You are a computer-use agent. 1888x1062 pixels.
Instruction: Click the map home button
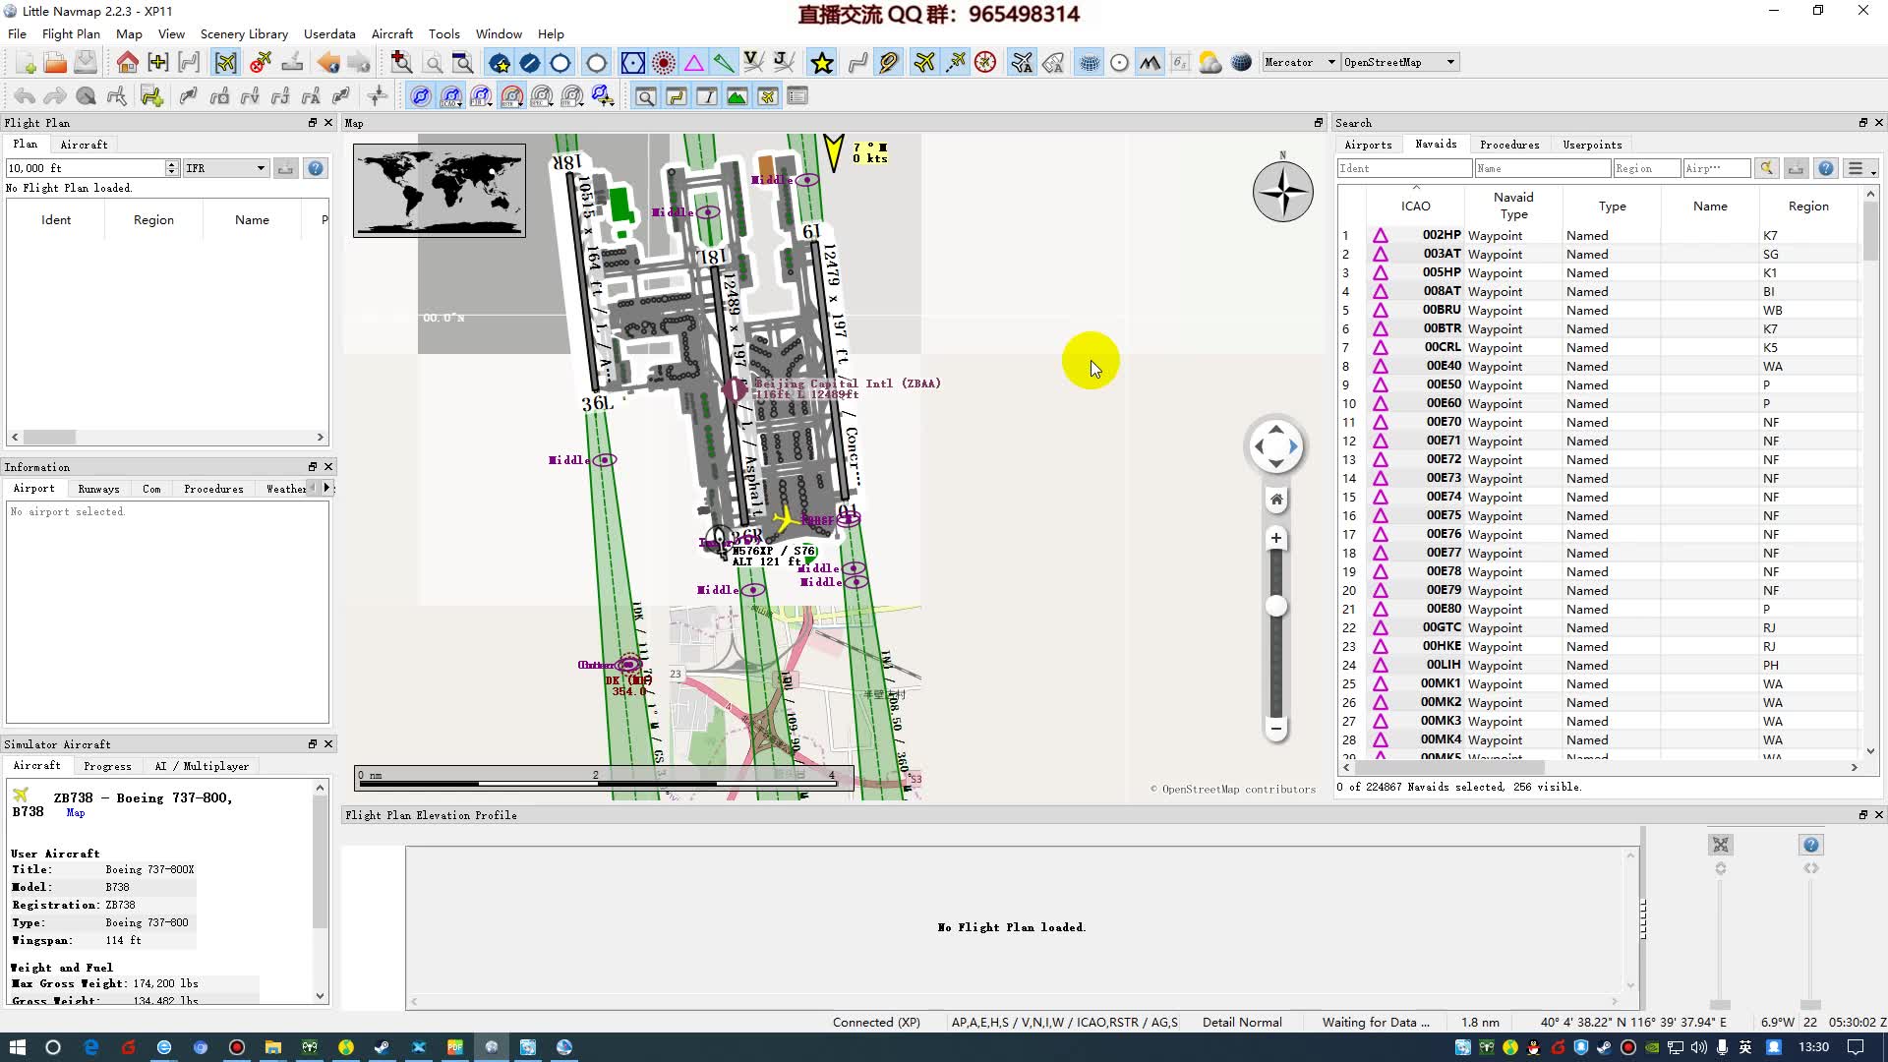tap(1275, 500)
